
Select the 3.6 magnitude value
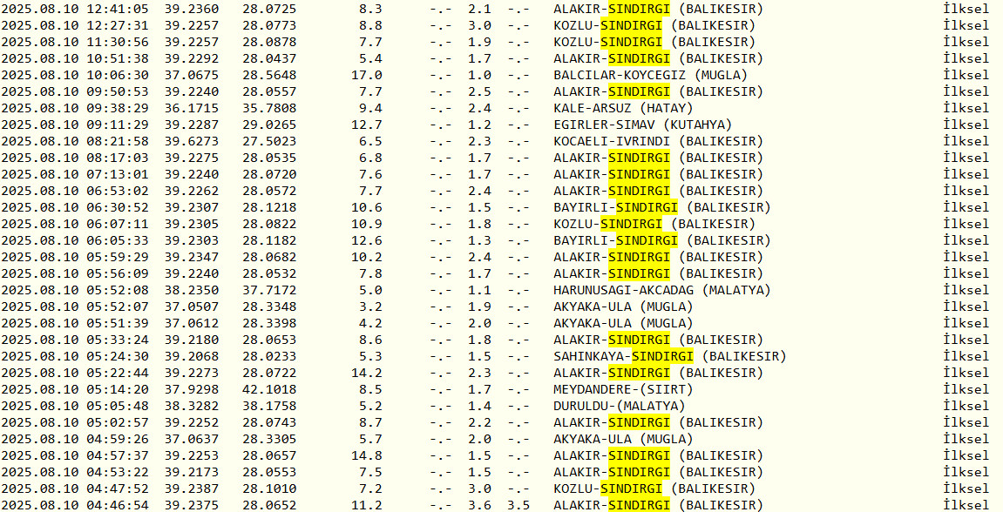pos(479,506)
